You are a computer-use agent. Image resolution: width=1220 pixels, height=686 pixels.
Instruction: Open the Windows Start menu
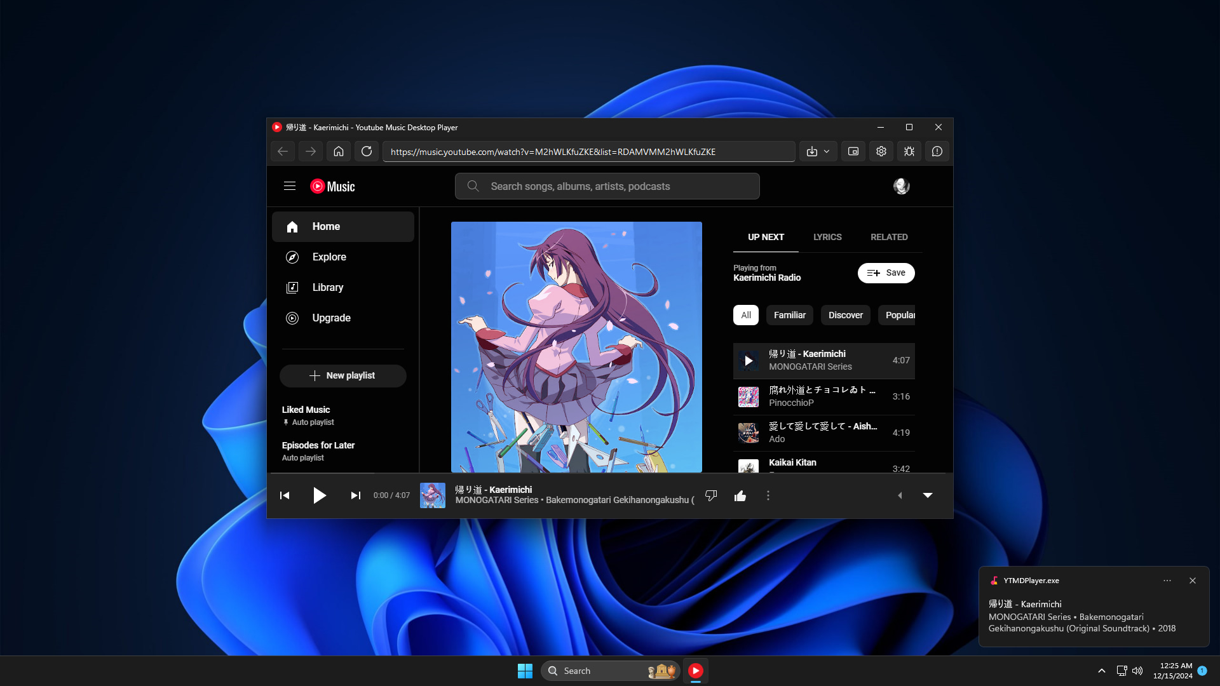coord(525,671)
